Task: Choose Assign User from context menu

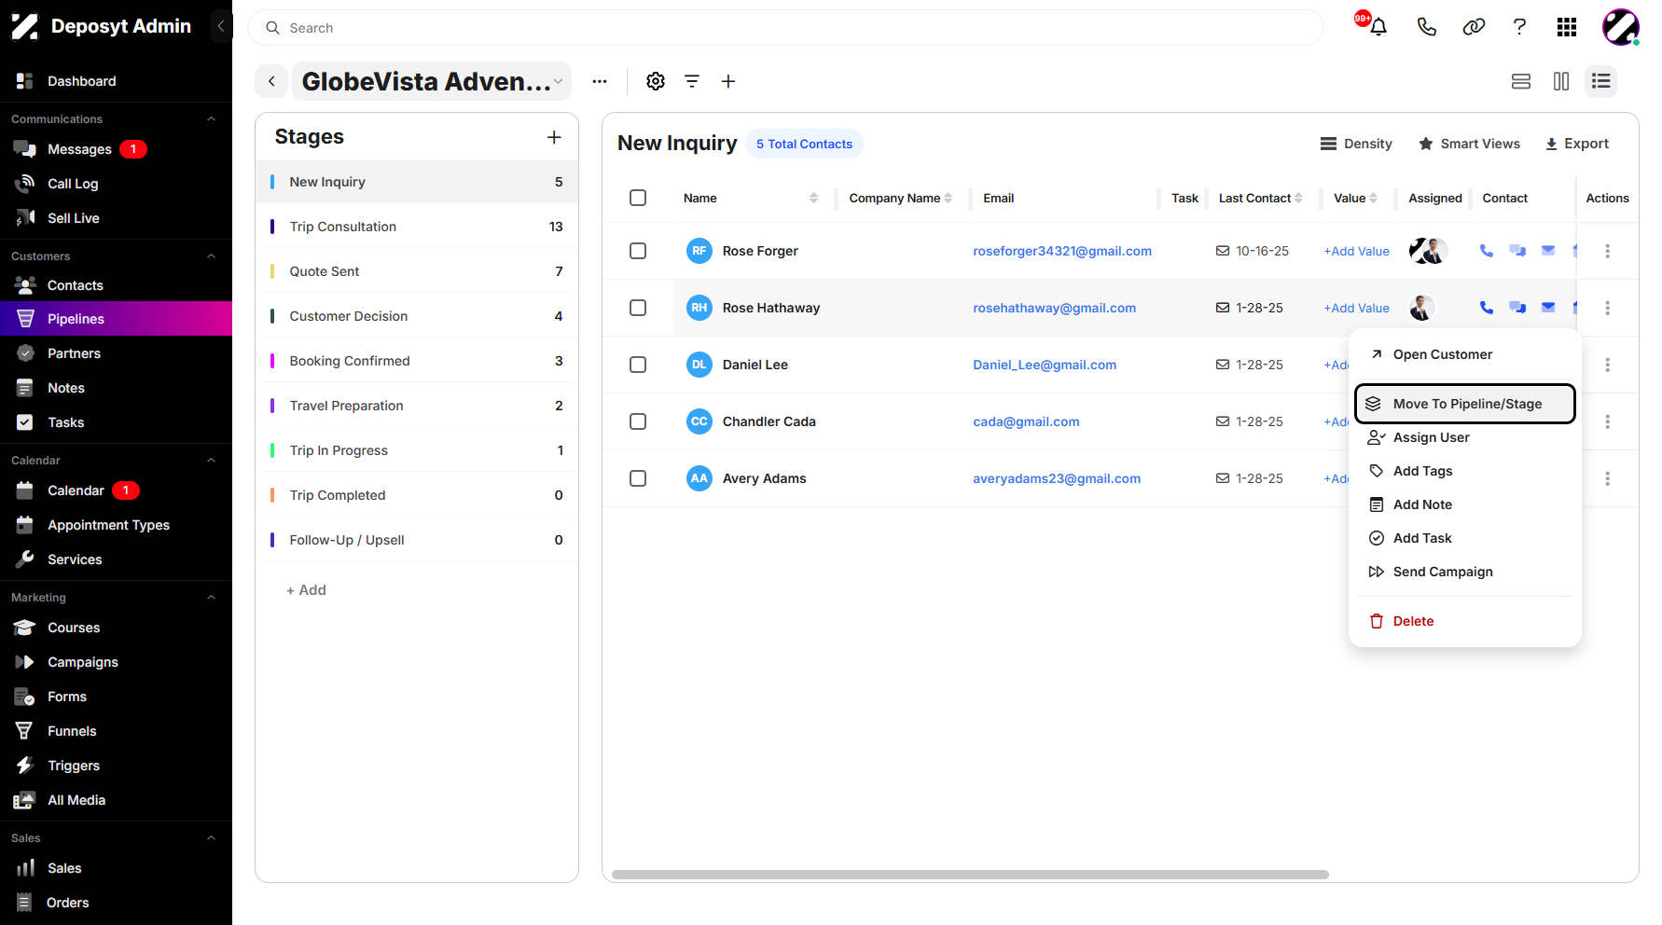Action: (1464, 437)
